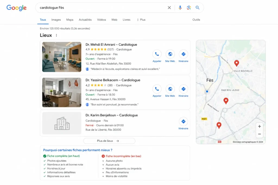The width and height of the screenshot is (278, 185).
Task: Select the map pin below Bab Bou Jloud
Action: (226, 101)
